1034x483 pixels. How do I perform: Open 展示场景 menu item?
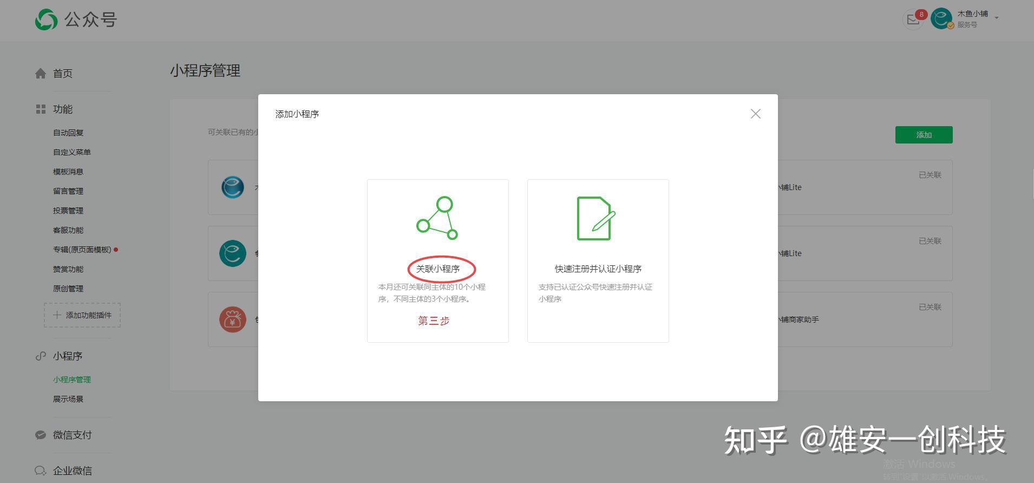68,399
